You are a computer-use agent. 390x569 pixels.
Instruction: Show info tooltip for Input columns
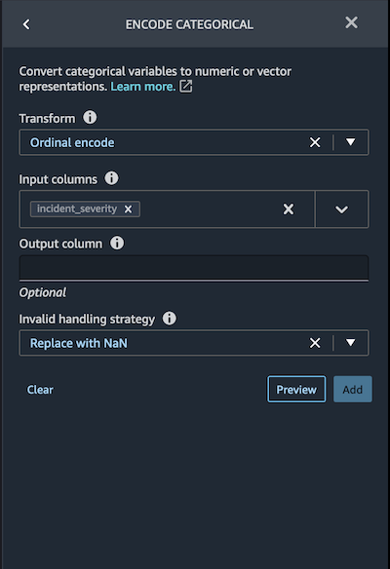[x=111, y=178]
